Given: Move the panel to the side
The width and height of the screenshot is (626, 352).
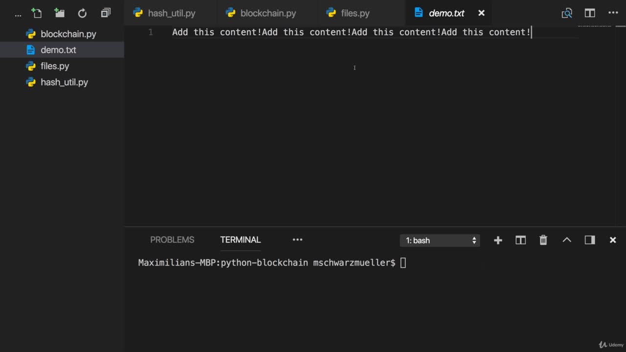Looking at the screenshot, I should 590,240.
